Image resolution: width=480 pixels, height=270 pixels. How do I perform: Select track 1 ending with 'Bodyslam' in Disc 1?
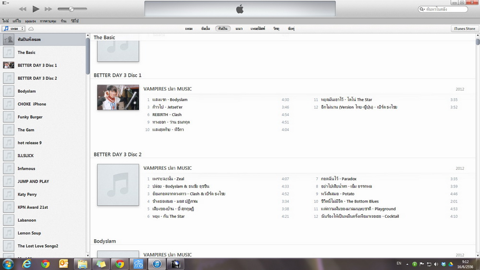(x=217, y=100)
